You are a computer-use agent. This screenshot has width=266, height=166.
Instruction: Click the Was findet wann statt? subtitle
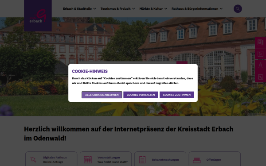pyautogui.click(x=113, y=162)
